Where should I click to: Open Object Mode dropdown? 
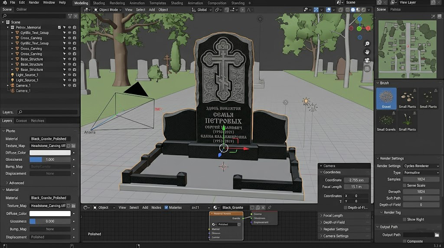click(108, 10)
